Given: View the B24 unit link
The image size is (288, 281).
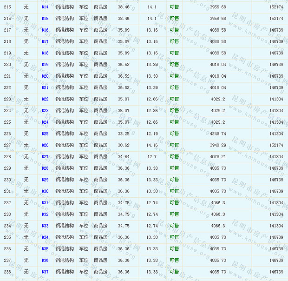Looking at the screenshot, I should click(45, 122).
